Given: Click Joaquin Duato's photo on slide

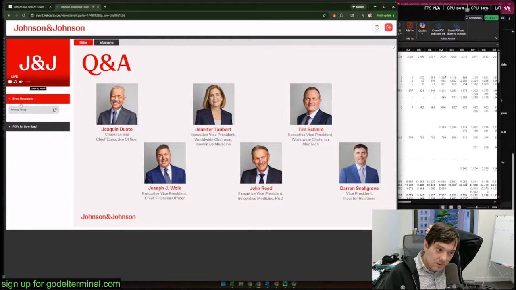Looking at the screenshot, I should 117,104.
